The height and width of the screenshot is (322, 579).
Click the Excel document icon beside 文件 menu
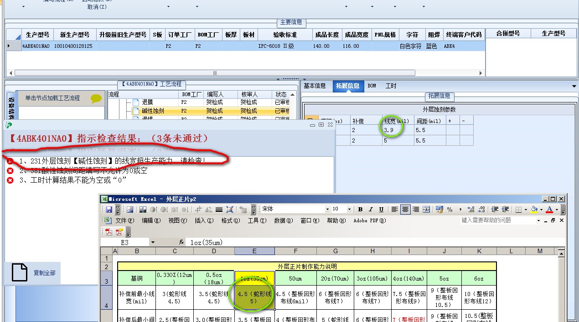108,220
